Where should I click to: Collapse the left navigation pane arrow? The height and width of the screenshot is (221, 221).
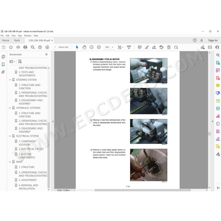point(53,121)
